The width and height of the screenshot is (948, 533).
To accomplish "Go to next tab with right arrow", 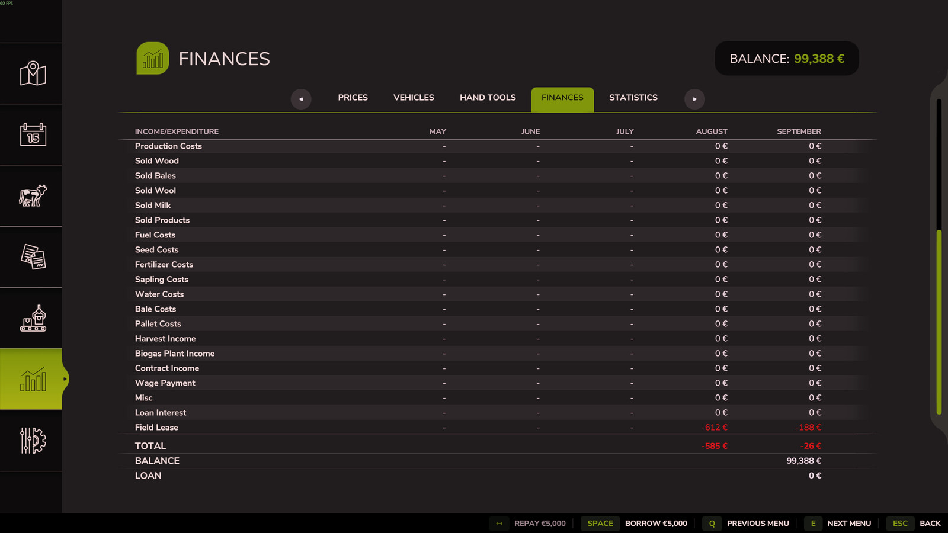I will click(694, 99).
